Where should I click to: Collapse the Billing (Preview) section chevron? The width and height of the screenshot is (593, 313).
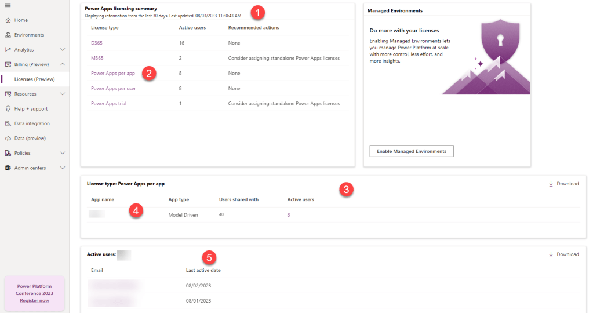[63, 64]
